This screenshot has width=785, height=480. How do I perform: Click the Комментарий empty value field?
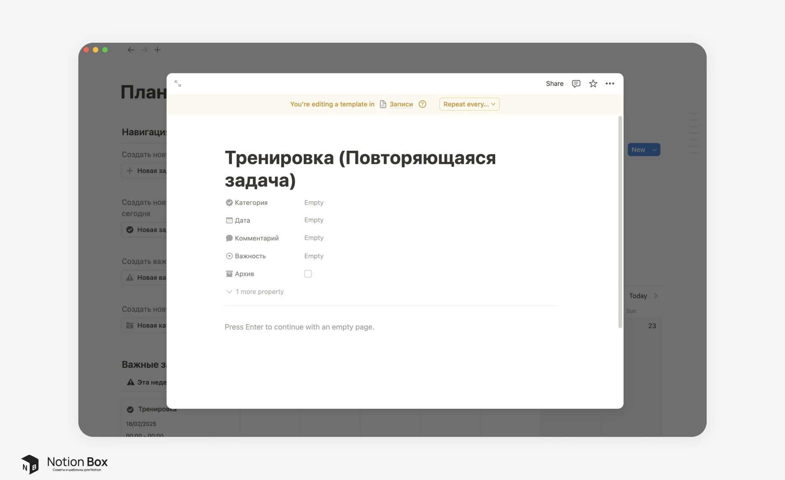pos(314,238)
